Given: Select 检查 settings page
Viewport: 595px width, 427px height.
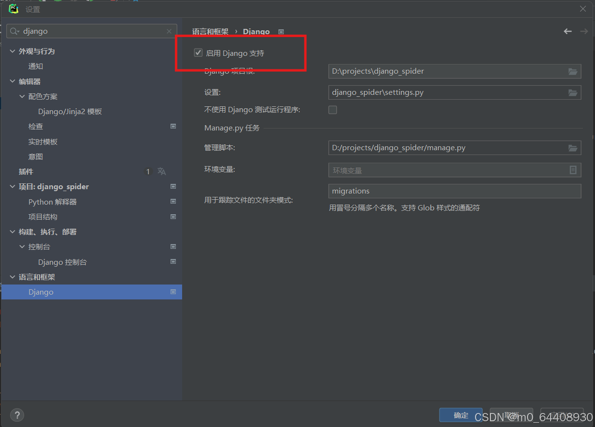Looking at the screenshot, I should point(36,126).
